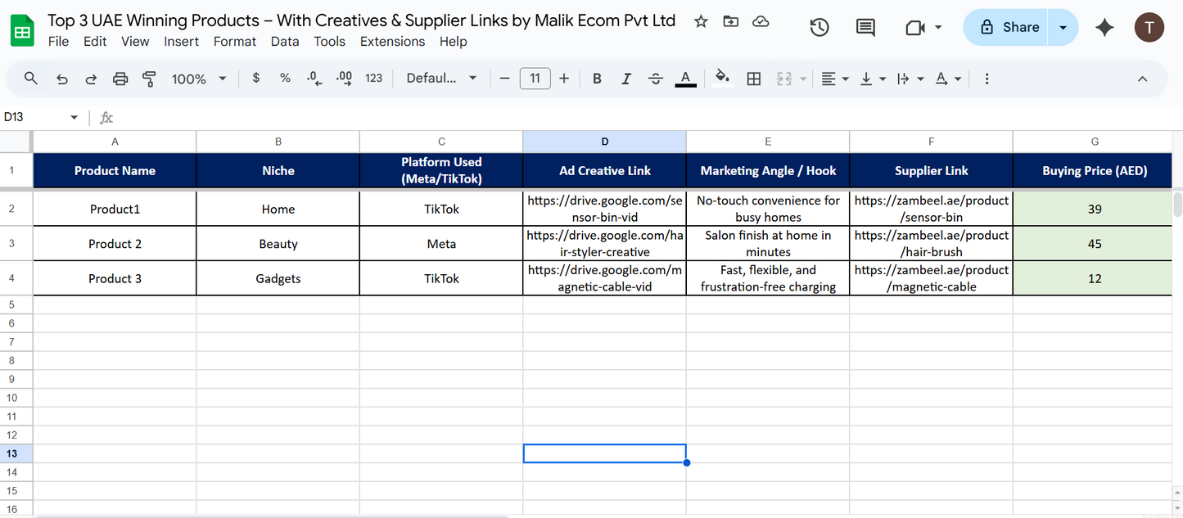The image size is (1183, 518).
Task: Select the Gadgets niche cell
Action: pyautogui.click(x=278, y=278)
